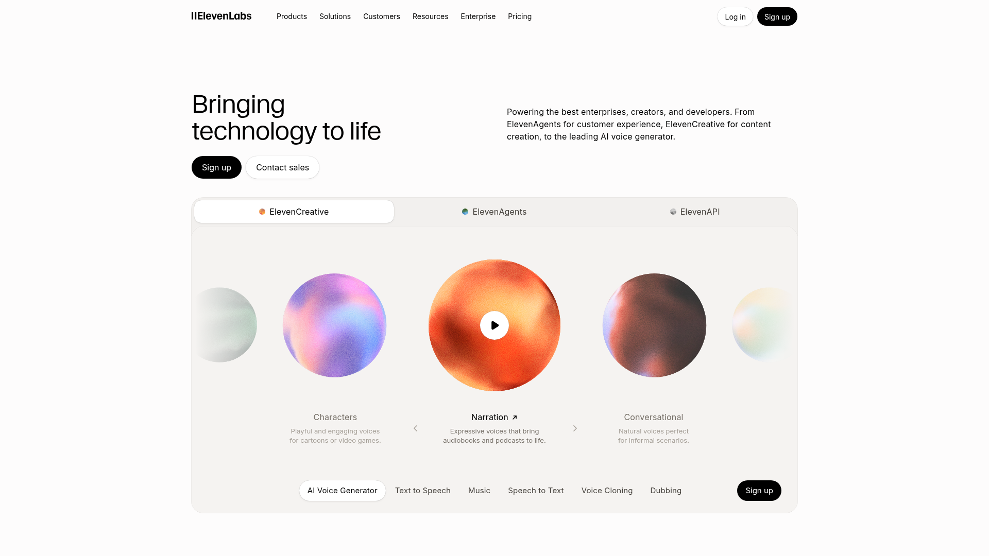
Task: Select the pale pastel orb on right
Action: click(762, 324)
